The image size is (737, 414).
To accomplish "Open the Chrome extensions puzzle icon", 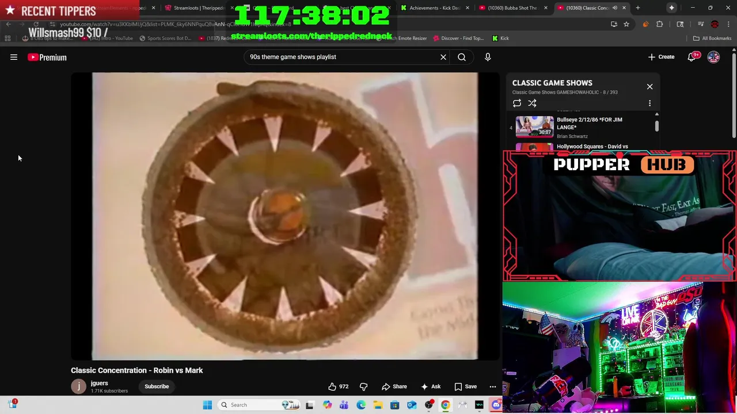I will pos(660,24).
